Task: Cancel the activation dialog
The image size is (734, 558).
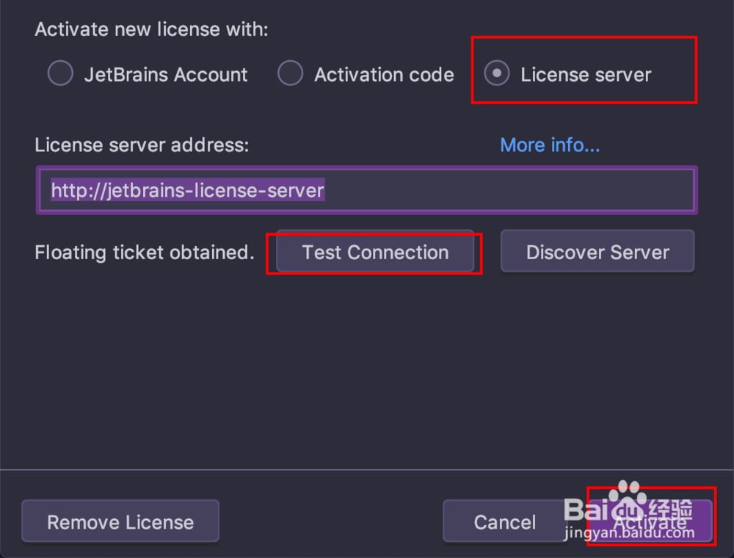Action: click(x=505, y=521)
